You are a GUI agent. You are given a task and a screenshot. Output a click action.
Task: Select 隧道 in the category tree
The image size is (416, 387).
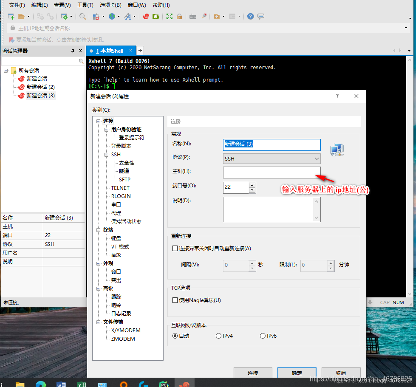pos(124,171)
